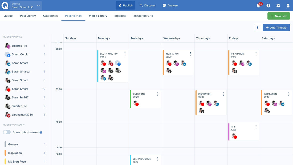Viewport: 293px width, 165px height.
Task: Filter by SarahSm247 profile
Action: pyautogui.click(x=25, y=97)
